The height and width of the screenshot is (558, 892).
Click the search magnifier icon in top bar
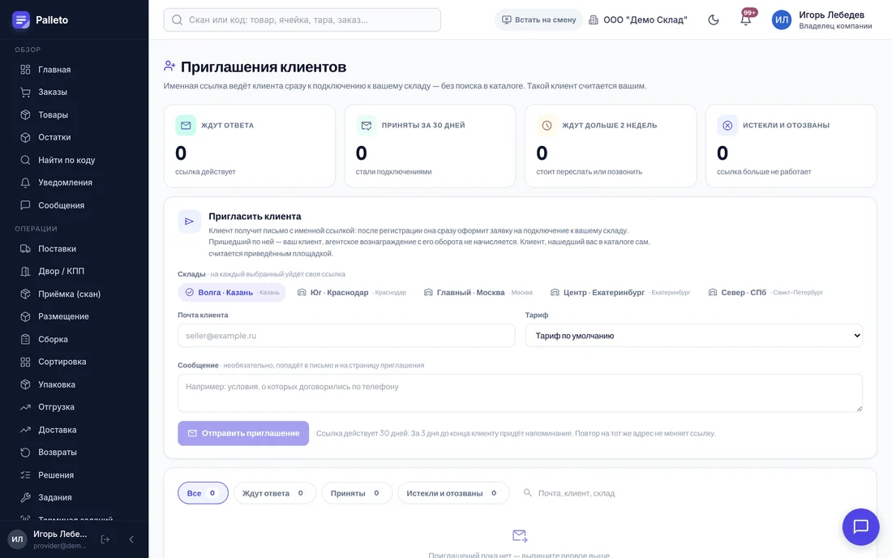177,20
